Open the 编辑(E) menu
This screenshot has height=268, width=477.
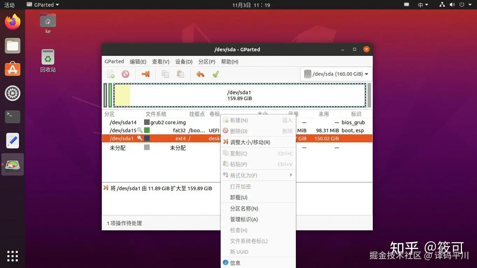(138, 61)
